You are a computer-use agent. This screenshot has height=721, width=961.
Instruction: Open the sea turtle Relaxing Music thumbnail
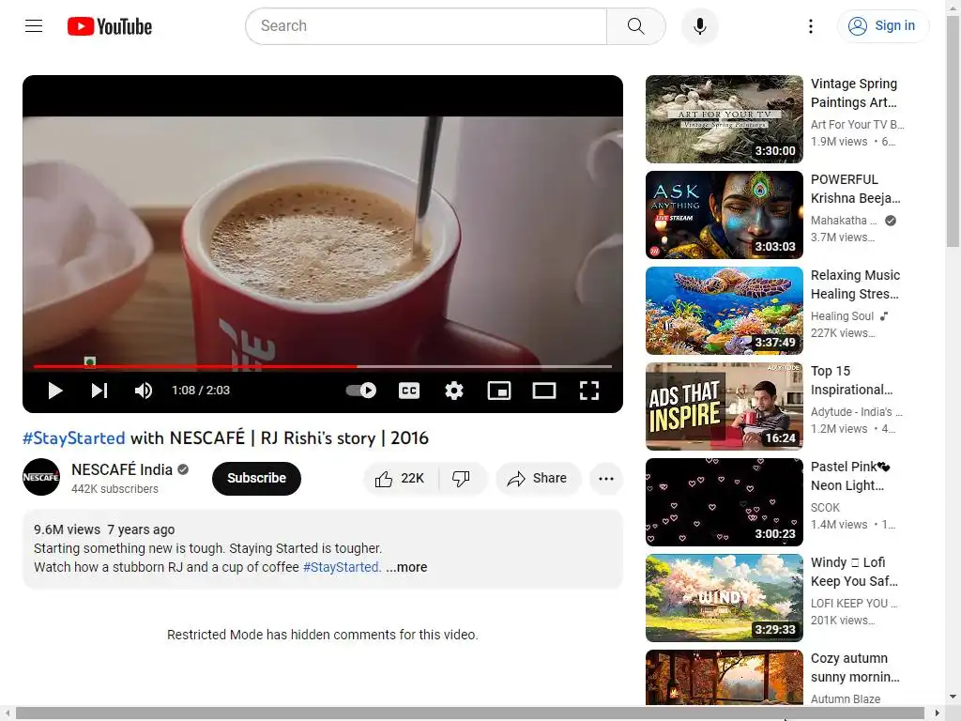pyautogui.click(x=725, y=311)
